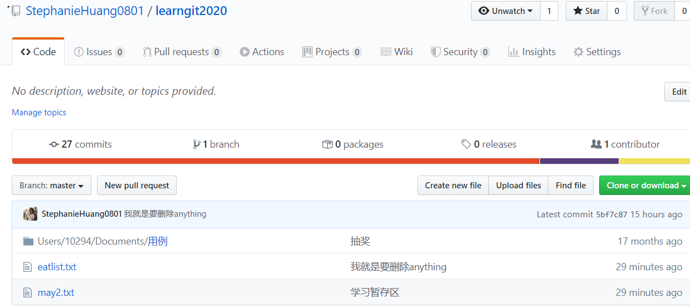Click the may2.txt 29 minutes ago timestamp

click(649, 293)
